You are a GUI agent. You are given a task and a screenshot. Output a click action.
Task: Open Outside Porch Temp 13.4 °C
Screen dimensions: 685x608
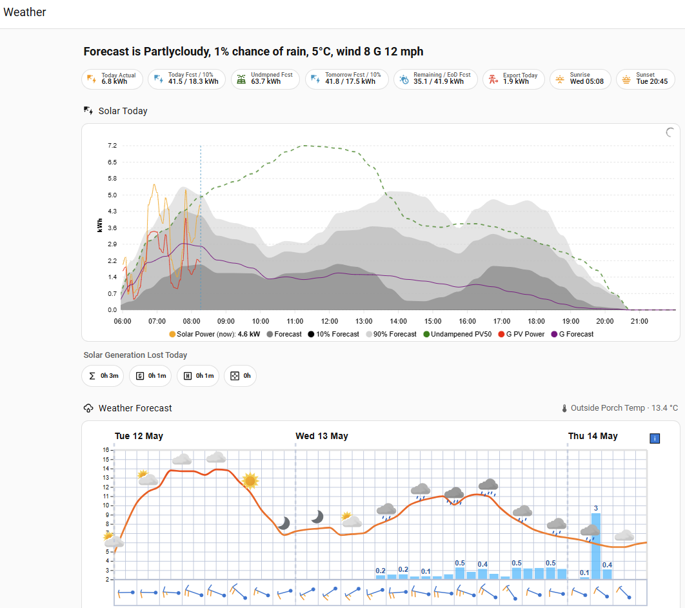click(x=619, y=408)
